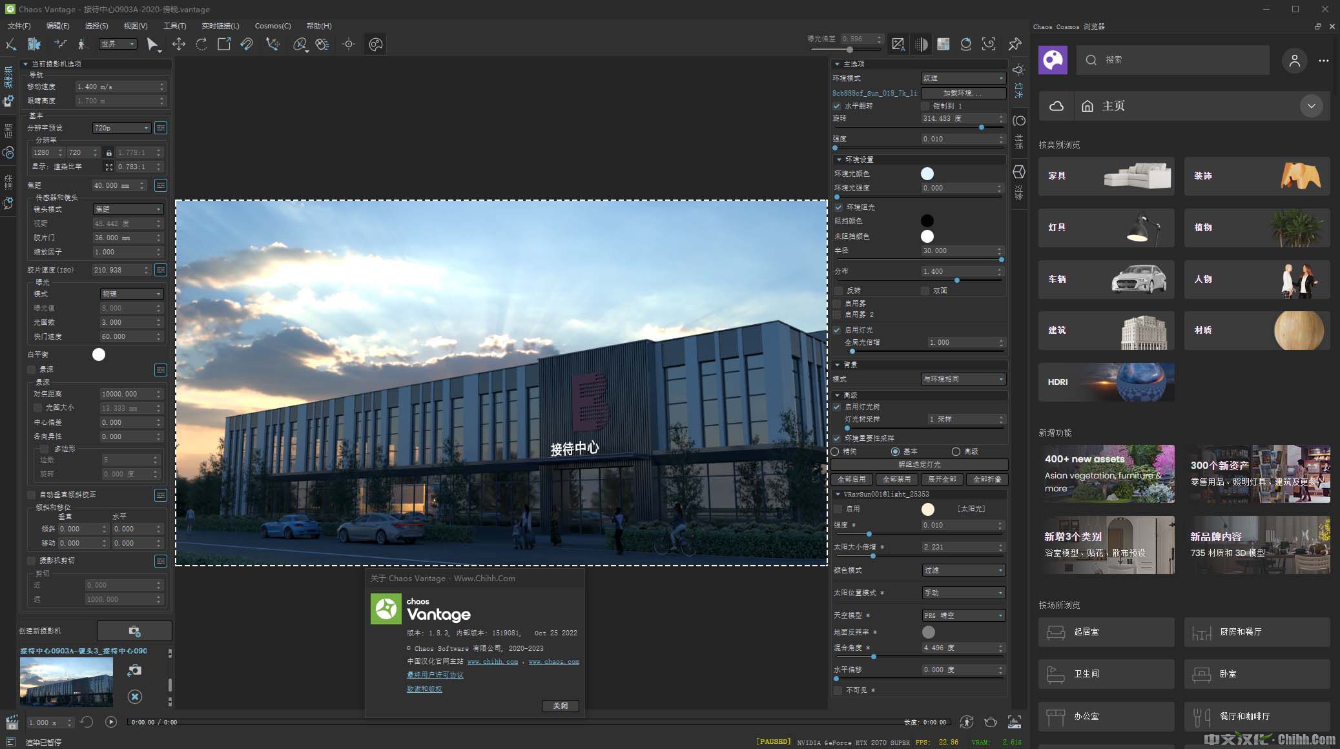This screenshot has width=1340, height=749.
Task: Enable the 景深 checkbox
Action: (32, 369)
